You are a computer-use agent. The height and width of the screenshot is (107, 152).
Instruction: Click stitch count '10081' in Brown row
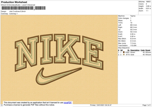(127, 52)
